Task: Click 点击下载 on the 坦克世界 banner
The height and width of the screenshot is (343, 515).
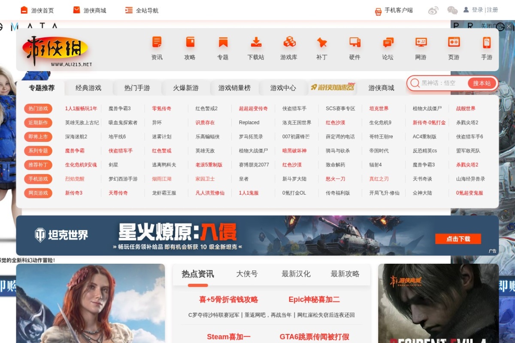Action: [458, 239]
